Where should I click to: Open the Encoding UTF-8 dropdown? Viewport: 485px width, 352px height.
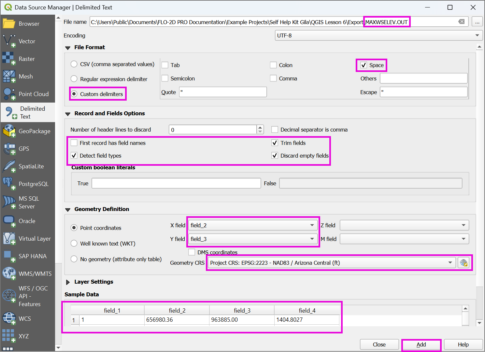378,35
